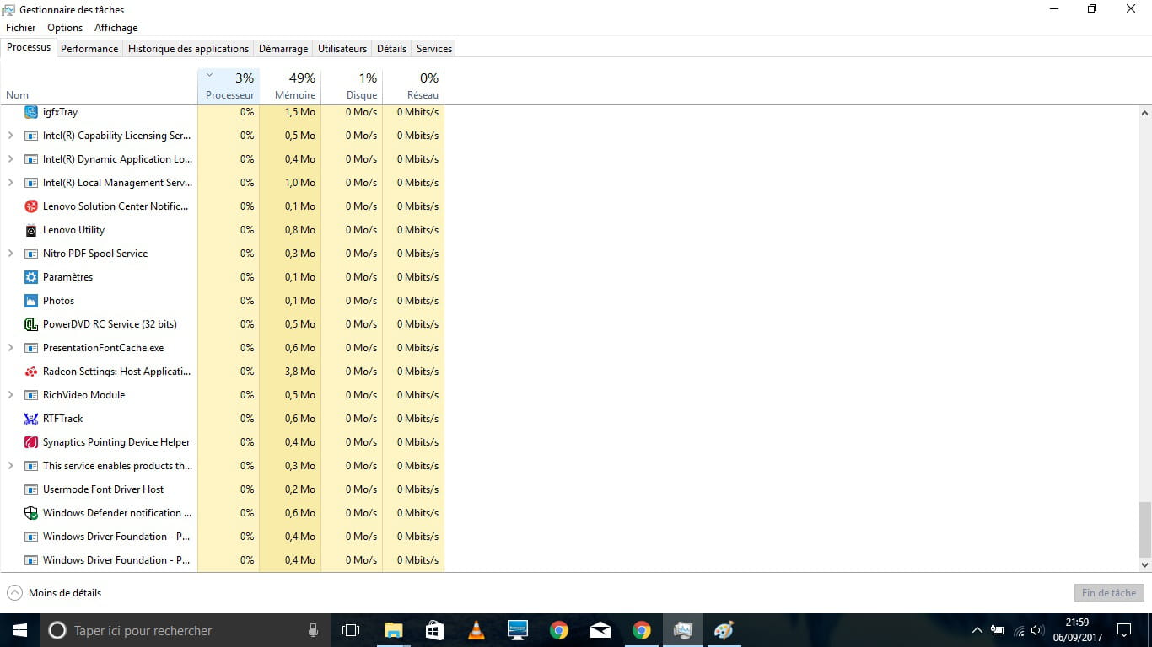The width and height of the screenshot is (1152, 647).
Task: Open VLC media player taskbar icon
Action: coord(476,630)
